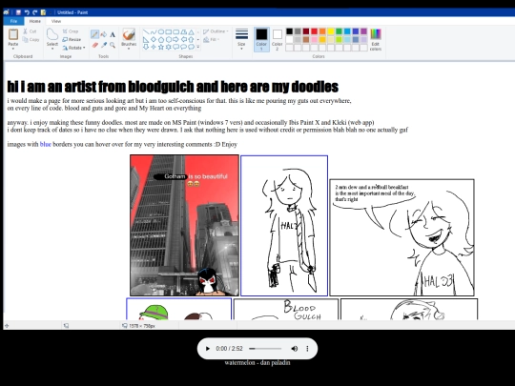Play the watermelon audio track
The image size is (515, 386).
[x=207, y=349]
